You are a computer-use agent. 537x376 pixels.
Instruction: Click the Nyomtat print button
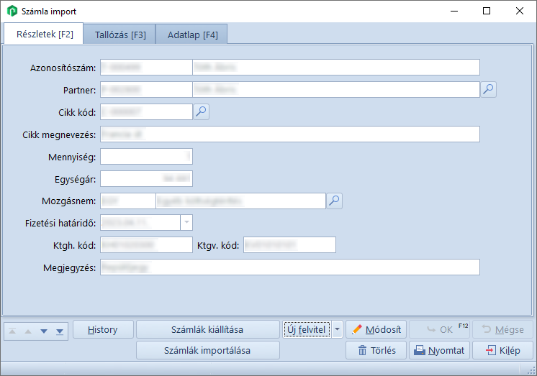point(439,351)
